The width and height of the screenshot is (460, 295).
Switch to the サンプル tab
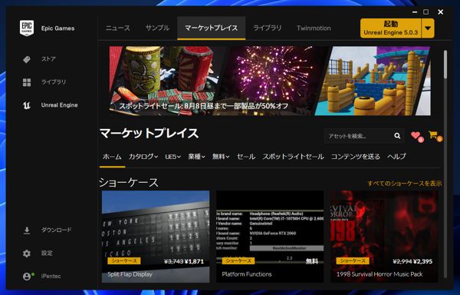157,28
